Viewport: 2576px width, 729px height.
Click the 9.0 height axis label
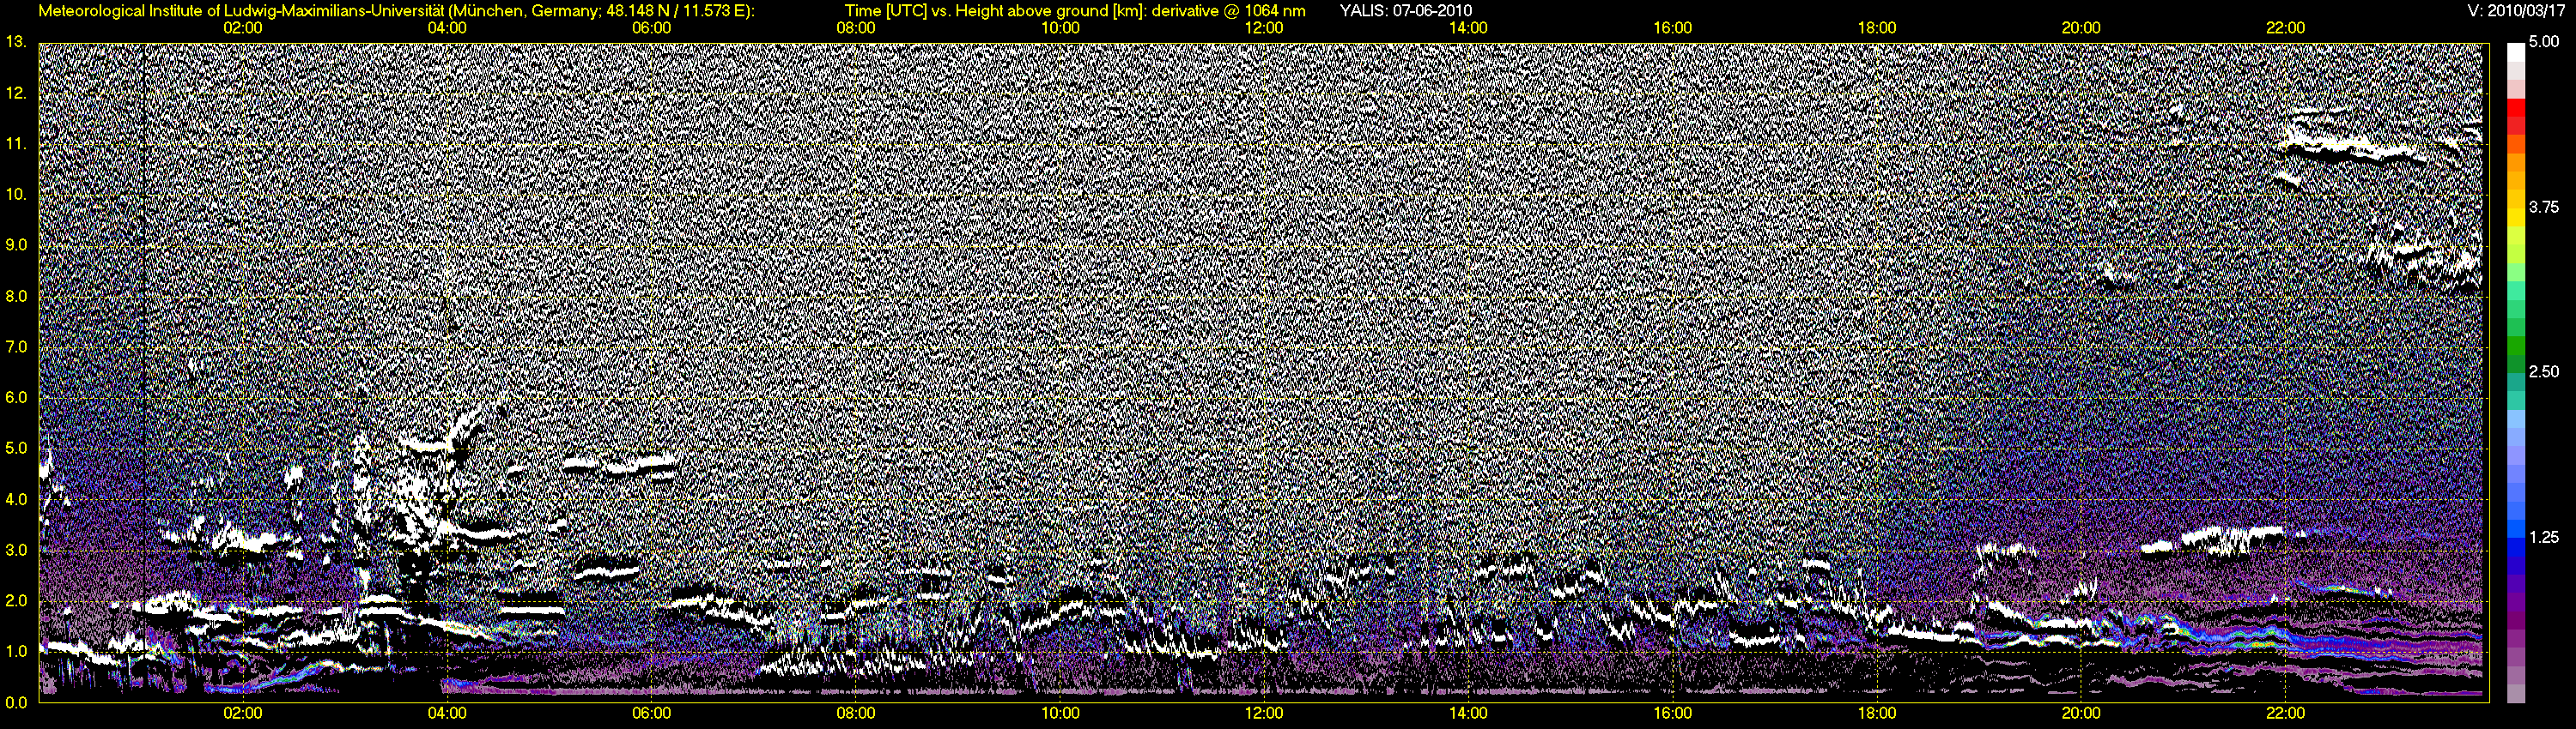pyautogui.click(x=16, y=244)
